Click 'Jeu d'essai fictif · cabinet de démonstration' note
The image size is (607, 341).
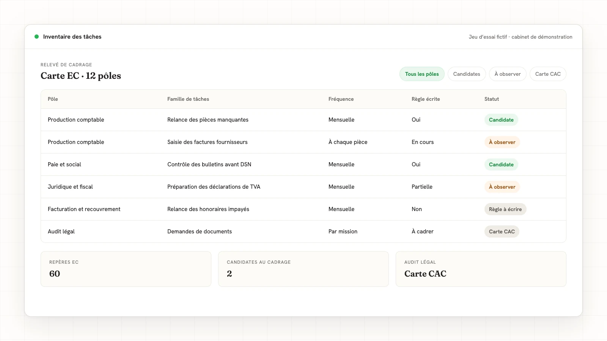click(521, 37)
